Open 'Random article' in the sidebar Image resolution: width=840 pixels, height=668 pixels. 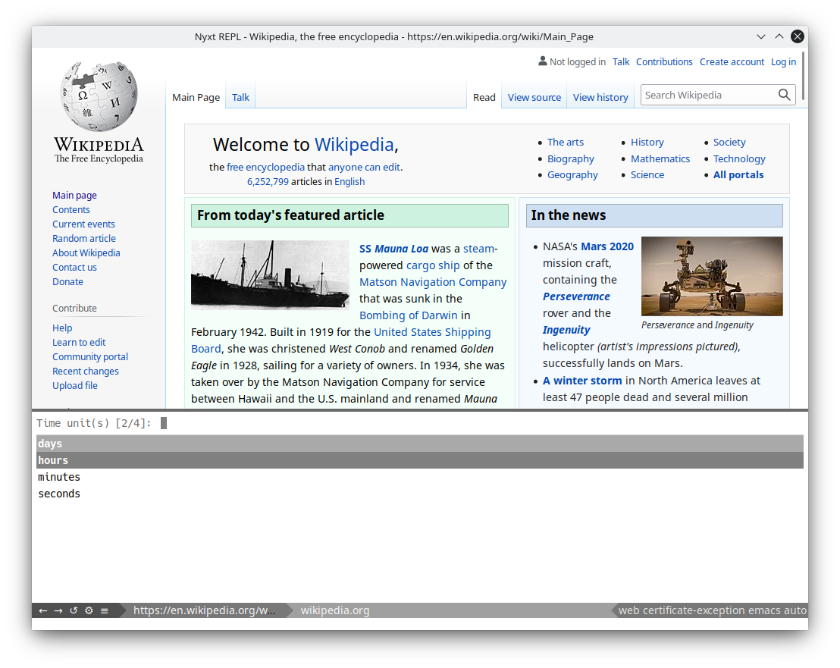[x=84, y=239]
